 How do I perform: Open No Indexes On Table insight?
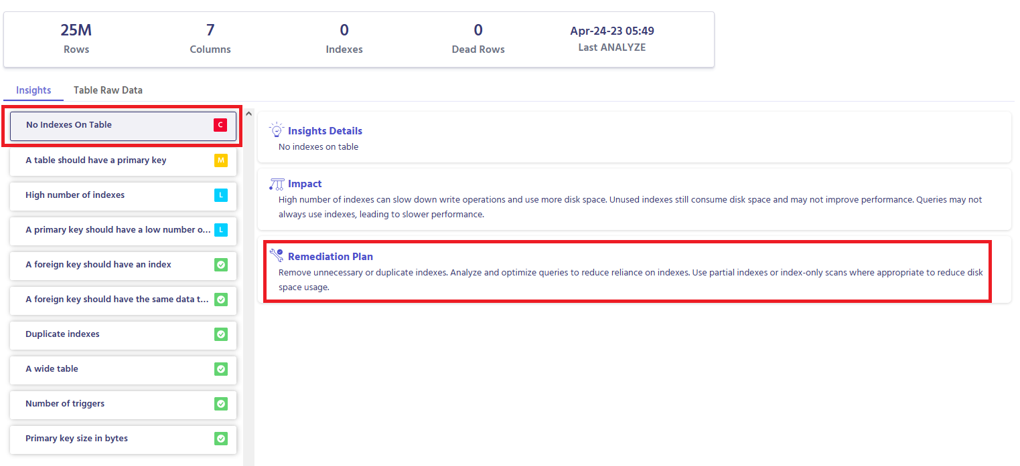tap(69, 125)
